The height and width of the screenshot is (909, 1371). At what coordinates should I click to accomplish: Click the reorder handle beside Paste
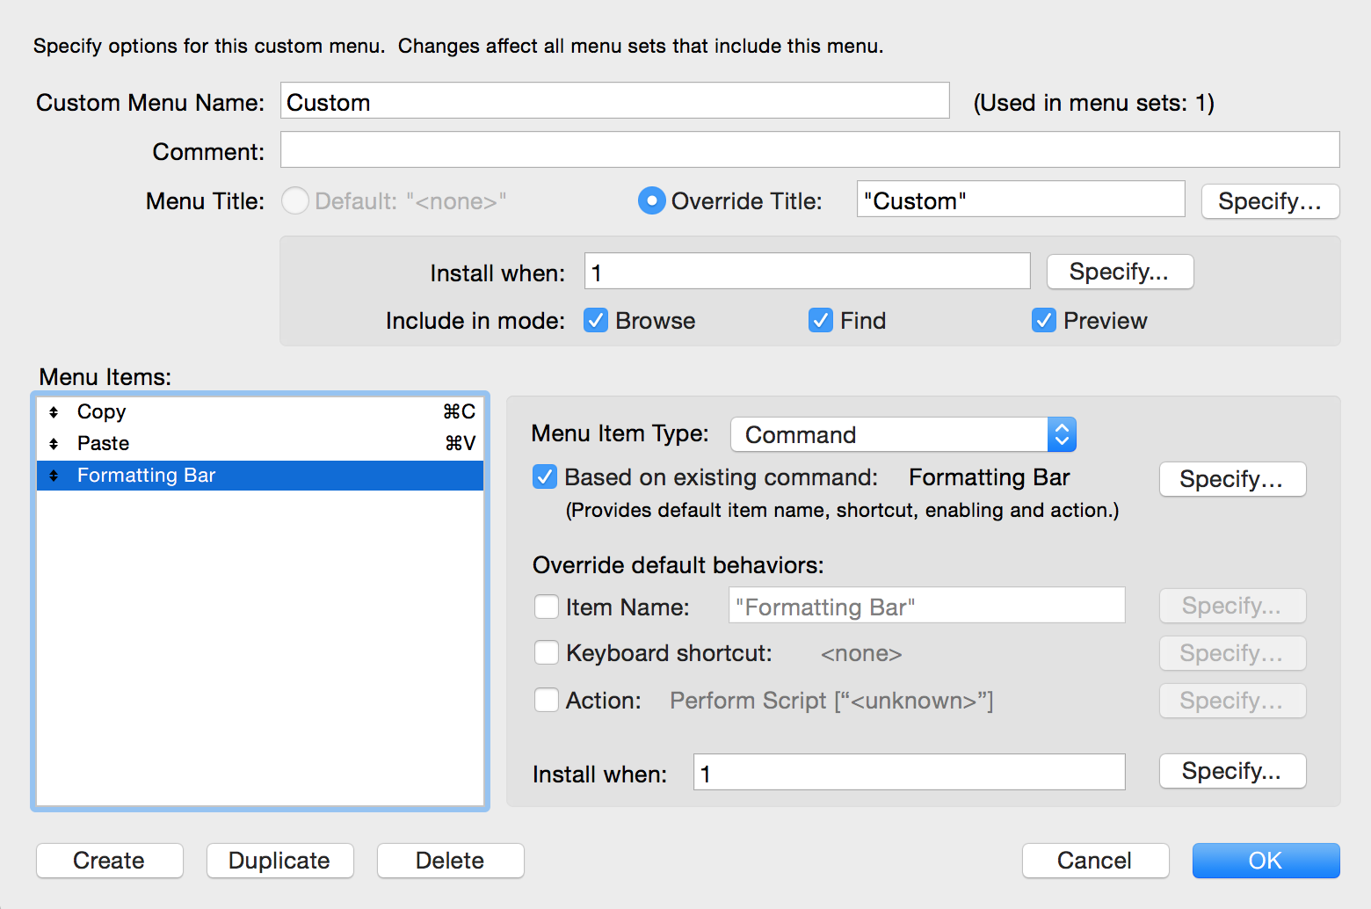[x=54, y=444]
